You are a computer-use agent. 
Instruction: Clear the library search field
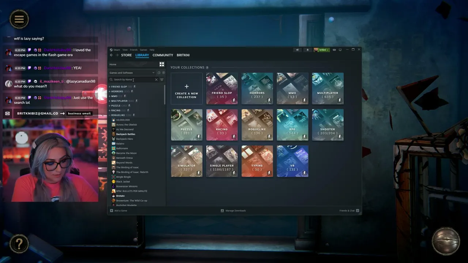[x=156, y=80]
